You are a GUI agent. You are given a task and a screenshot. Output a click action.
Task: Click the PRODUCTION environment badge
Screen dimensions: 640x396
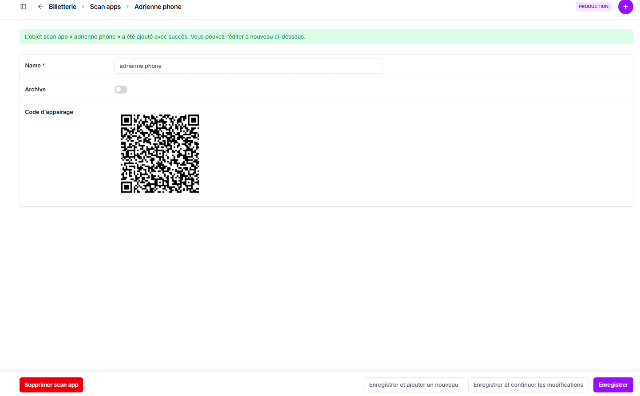(593, 7)
